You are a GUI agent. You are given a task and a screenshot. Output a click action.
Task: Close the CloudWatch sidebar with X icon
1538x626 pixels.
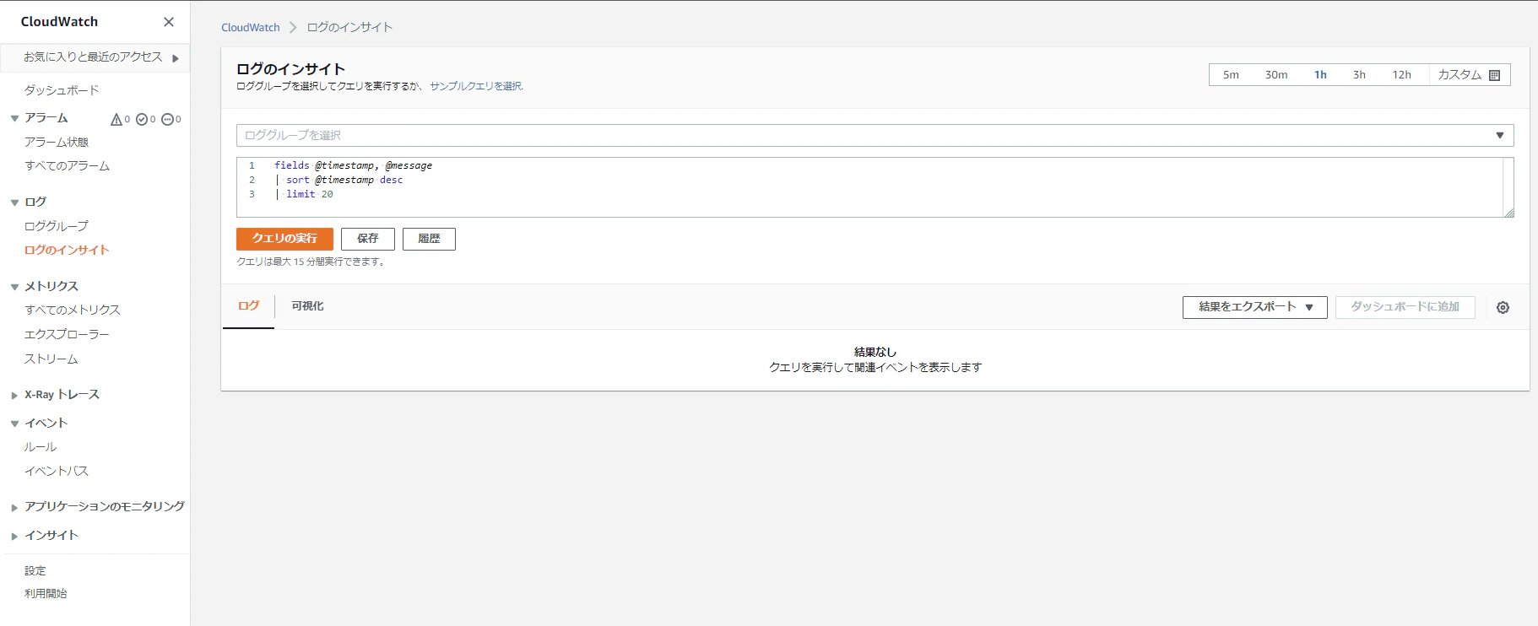[x=169, y=22]
